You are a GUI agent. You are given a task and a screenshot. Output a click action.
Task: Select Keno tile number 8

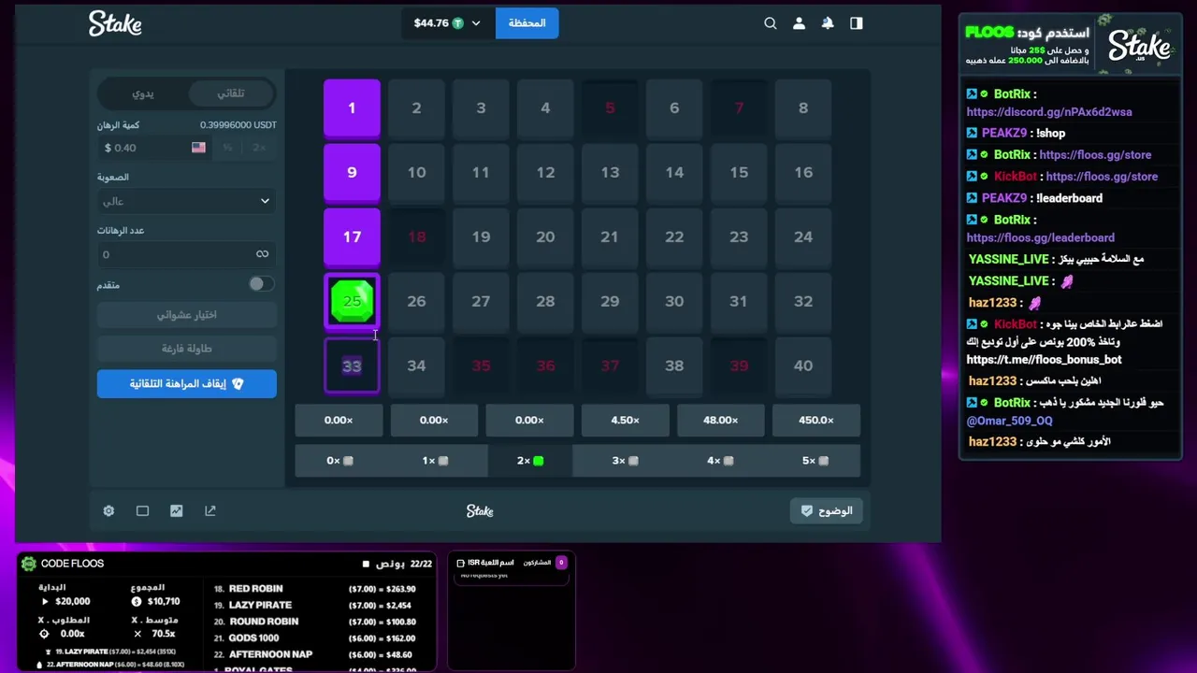tap(803, 108)
